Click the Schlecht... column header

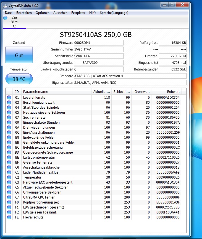coord(122,91)
